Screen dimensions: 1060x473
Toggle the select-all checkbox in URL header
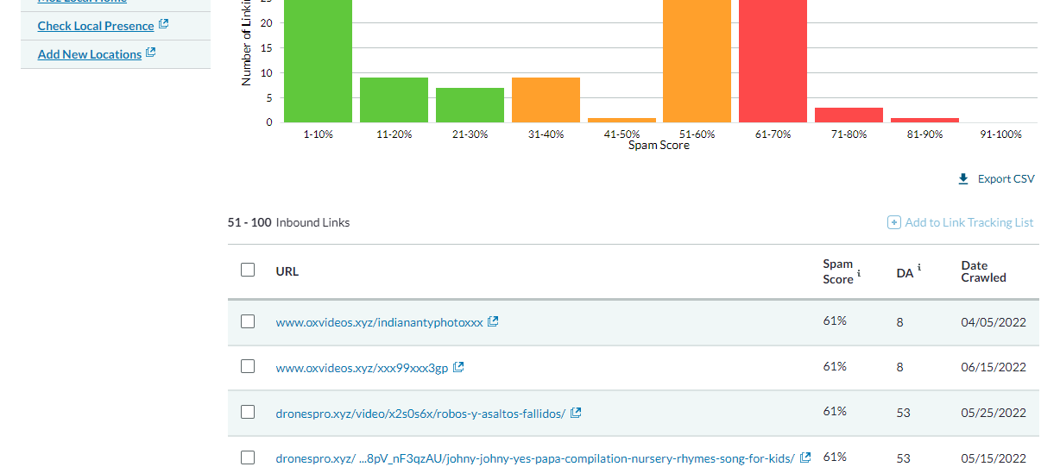pos(248,270)
